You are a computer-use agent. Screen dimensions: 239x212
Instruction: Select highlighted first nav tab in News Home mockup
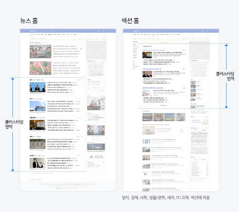pyautogui.click(x=31, y=35)
